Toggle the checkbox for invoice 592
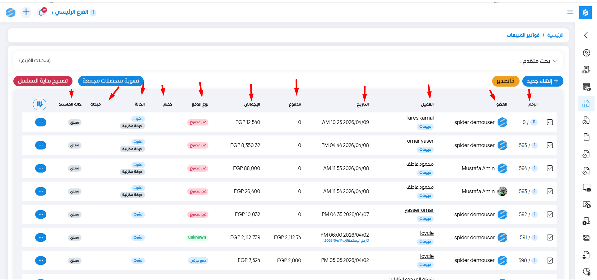 pos(550,214)
